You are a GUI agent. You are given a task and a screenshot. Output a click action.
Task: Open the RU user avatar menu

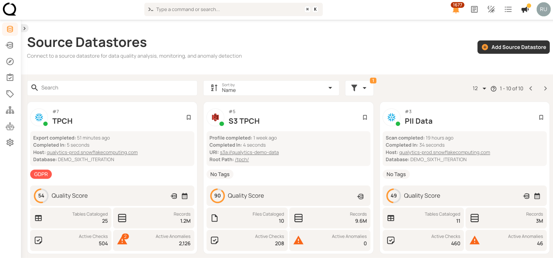click(x=544, y=9)
